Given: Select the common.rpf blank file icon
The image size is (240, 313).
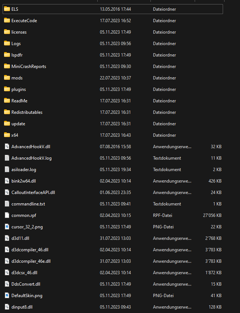Looking at the screenshot, I should coord(7,215).
